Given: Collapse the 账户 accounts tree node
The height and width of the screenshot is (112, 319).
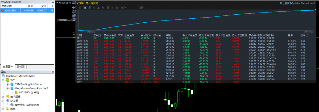Looking at the screenshot, I should click(3, 80).
